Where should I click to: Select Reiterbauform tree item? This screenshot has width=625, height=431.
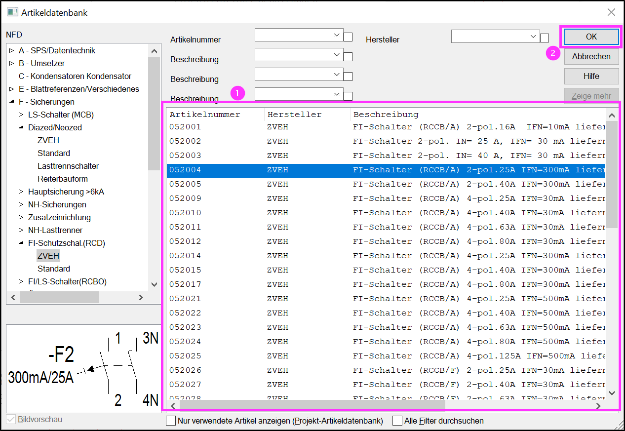coord(63,179)
